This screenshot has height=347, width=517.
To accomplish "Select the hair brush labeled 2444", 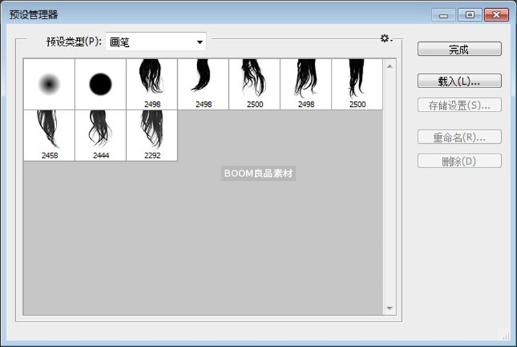I will point(101,133).
